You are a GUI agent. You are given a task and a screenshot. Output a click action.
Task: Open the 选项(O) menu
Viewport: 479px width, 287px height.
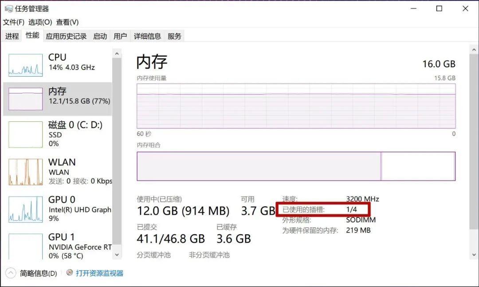[39, 21]
